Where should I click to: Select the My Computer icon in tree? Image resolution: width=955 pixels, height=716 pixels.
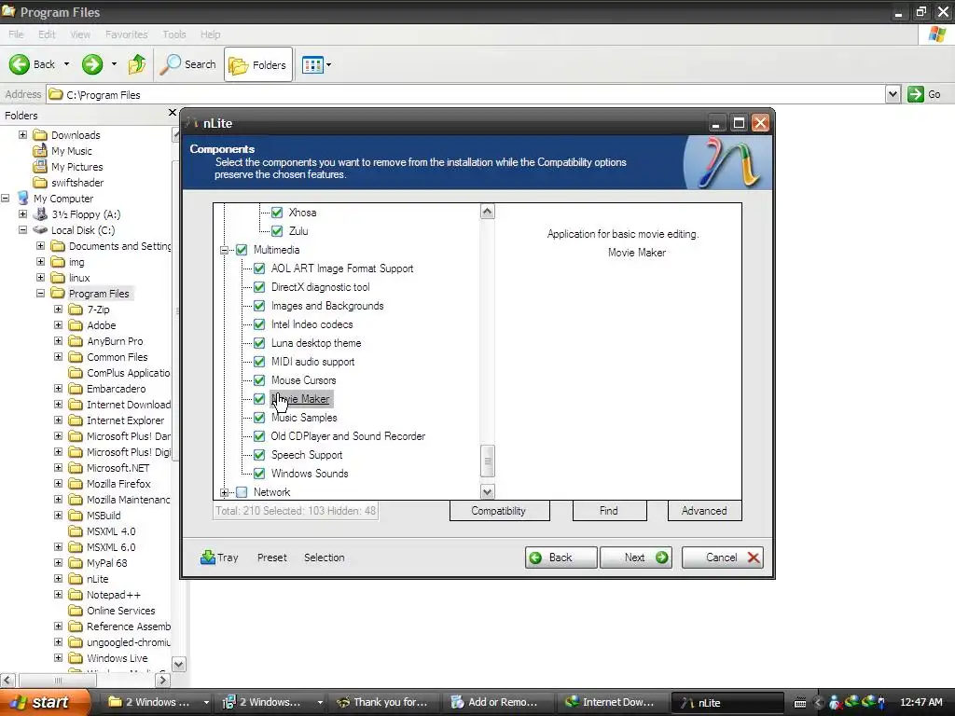click(23, 198)
